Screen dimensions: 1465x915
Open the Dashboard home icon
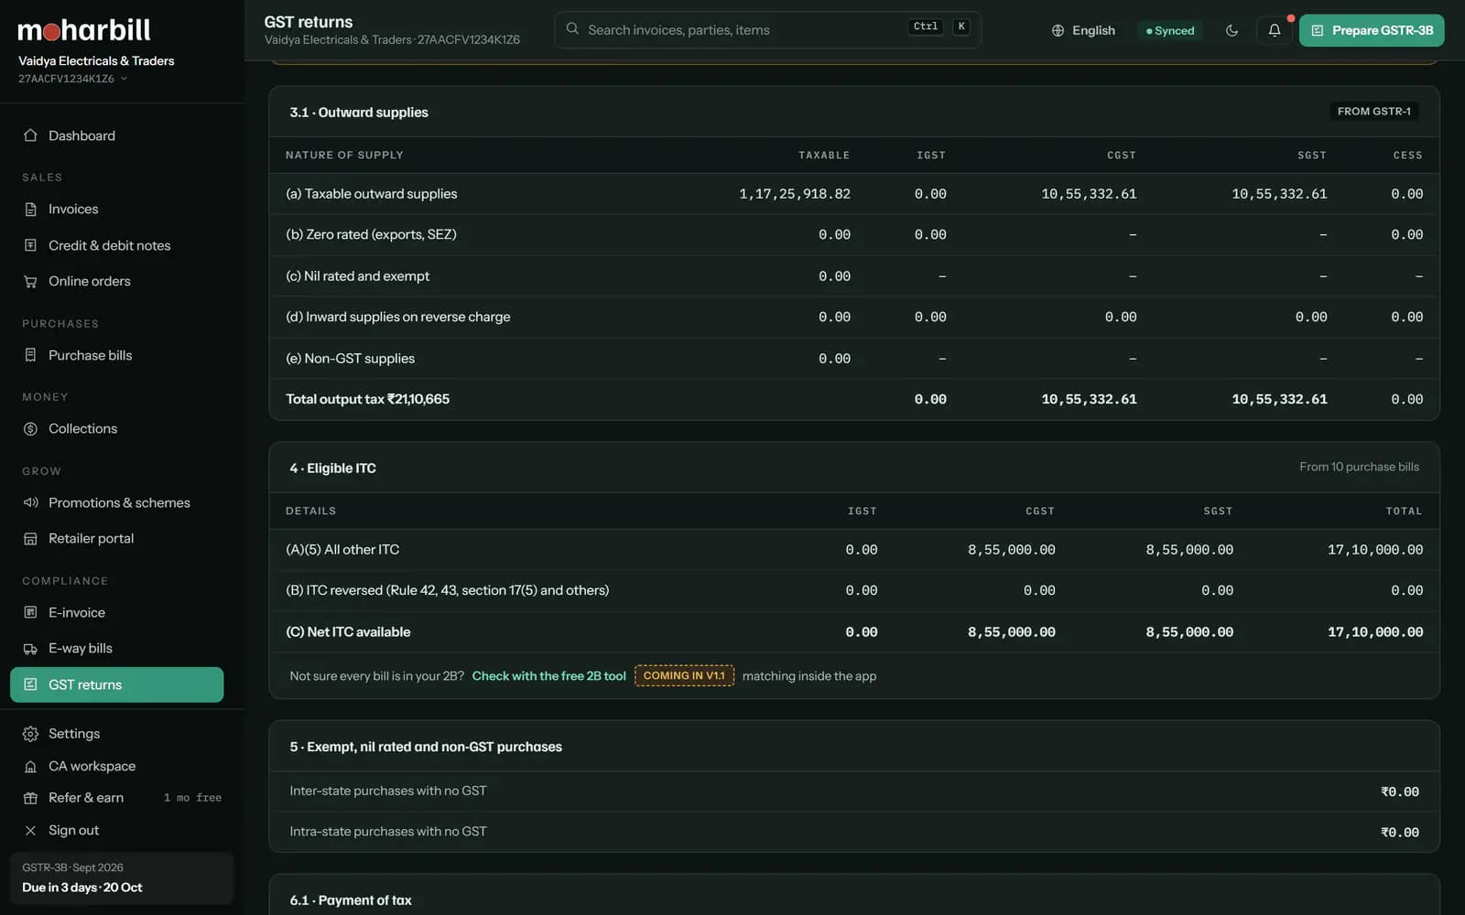coord(30,135)
